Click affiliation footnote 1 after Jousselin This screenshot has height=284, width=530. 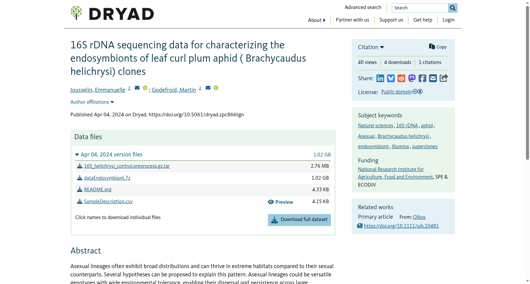tap(129, 88)
